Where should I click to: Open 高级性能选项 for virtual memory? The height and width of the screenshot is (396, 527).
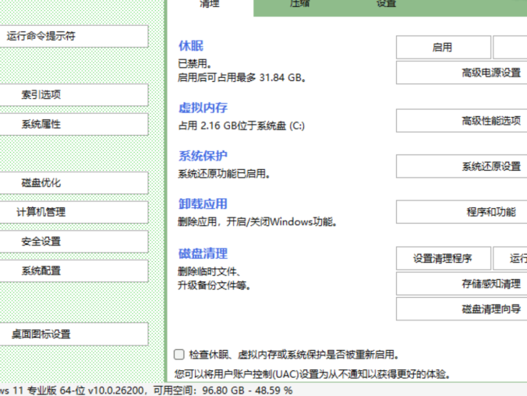(462, 120)
